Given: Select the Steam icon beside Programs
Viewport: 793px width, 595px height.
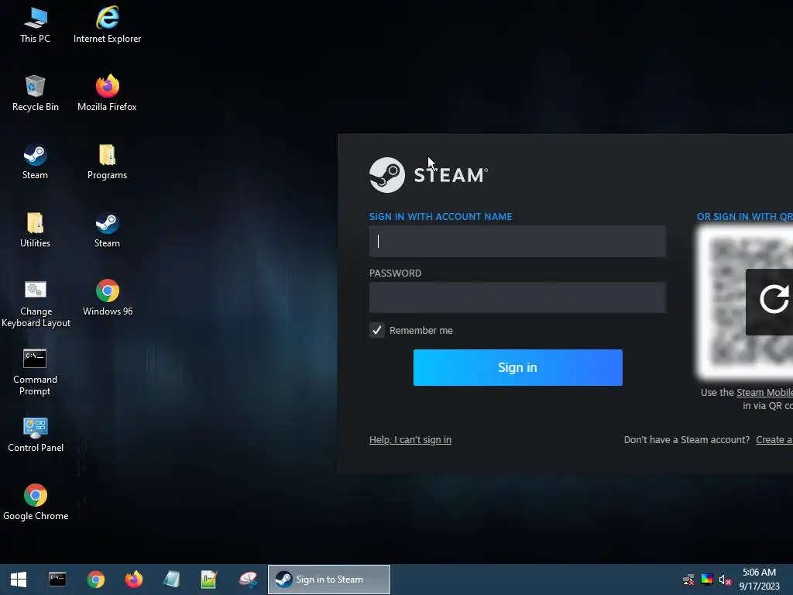Looking at the screenshot, I should 36,161.
